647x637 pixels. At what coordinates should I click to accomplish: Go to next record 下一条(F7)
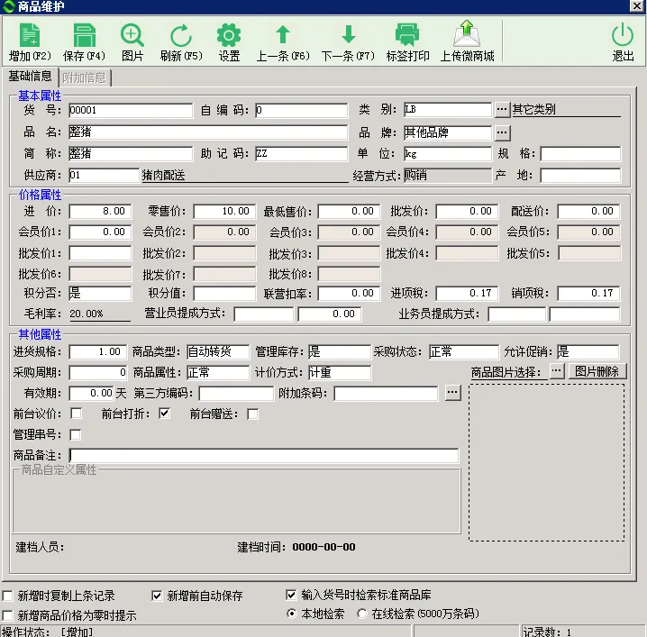click(x=348, y=42)
